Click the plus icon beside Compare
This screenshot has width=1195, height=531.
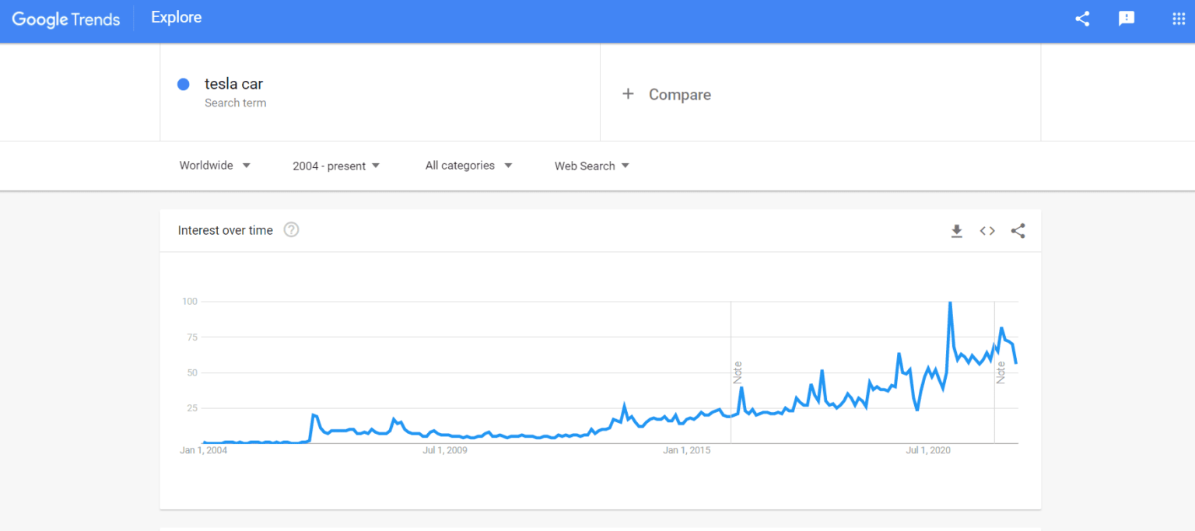tap(628, 94)
